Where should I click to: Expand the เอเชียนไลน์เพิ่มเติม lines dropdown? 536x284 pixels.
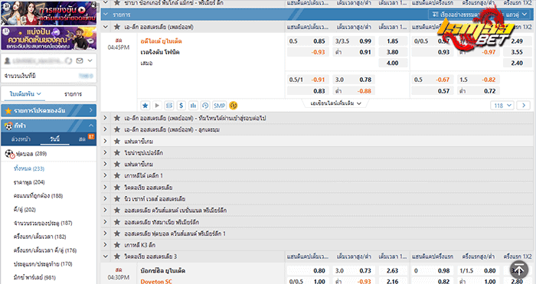[x=335, y=103]
